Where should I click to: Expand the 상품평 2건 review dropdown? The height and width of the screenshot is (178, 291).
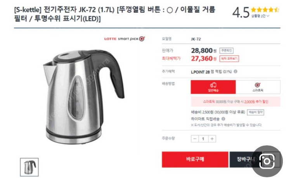[260, 16]
